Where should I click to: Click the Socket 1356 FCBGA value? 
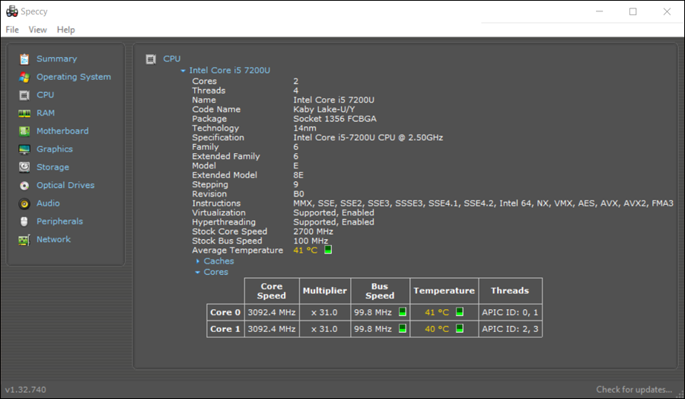point(335,119)
